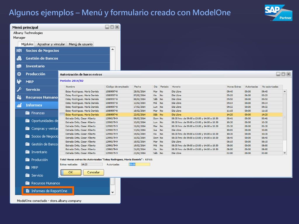
Task: Click folder icon beside MRP under Informes
Action: point(27,168)
